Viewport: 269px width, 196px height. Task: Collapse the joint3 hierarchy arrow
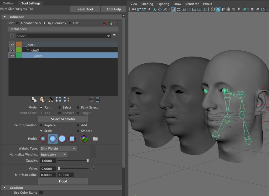point(28,50)
